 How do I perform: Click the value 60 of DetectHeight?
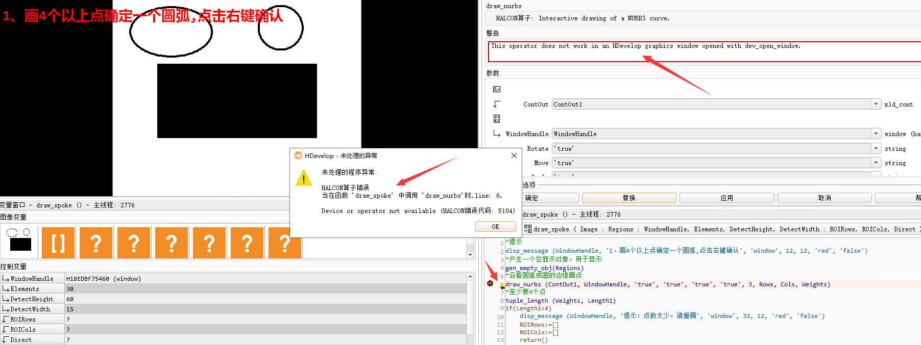click(70, 299)
